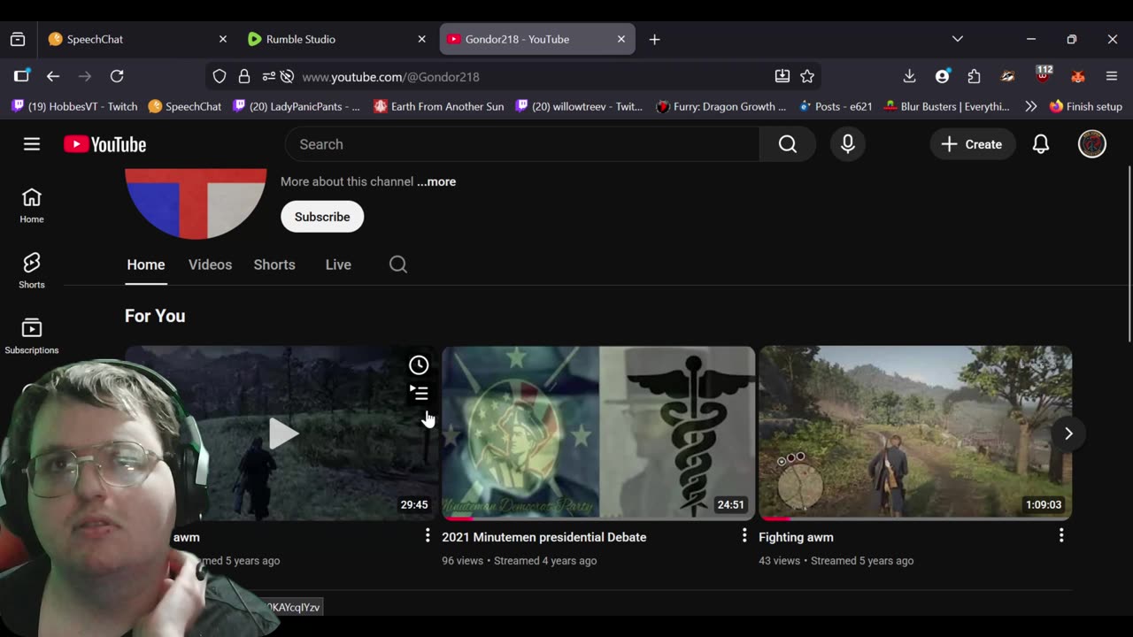The height and width of the screenshot is (637, 1133).
Task: Subscribe to the Gondor218 channel
Action: (322, 217)
